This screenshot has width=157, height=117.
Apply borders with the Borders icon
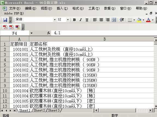click(130, 20)
